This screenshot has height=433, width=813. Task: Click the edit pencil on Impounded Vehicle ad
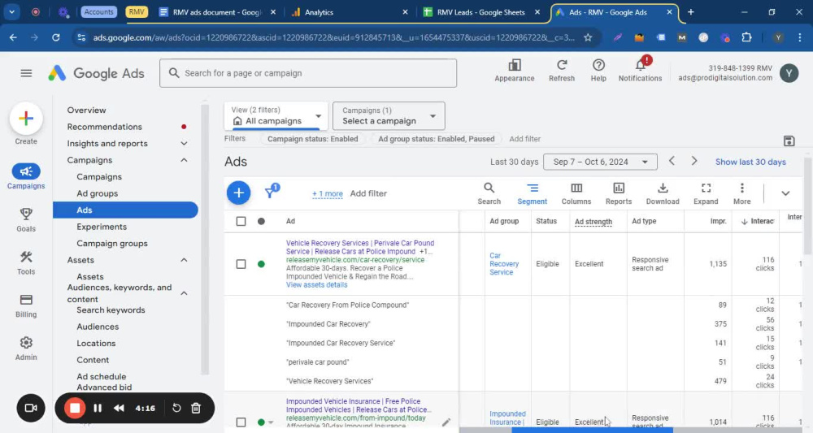coord(446,422)
